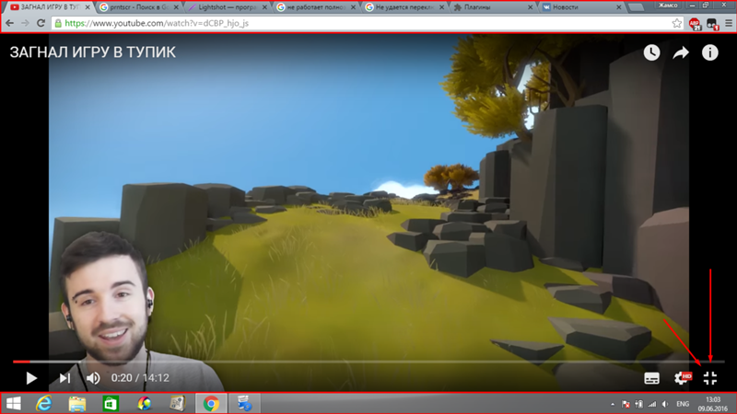Seek on the video progress bar
Screen dimensions: 737x414
[368, 362]
